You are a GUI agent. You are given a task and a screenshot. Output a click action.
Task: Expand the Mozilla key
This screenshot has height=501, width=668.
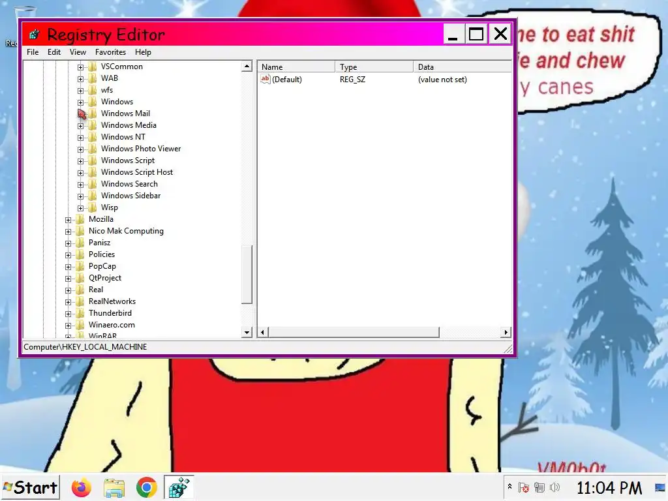(68, 220)
